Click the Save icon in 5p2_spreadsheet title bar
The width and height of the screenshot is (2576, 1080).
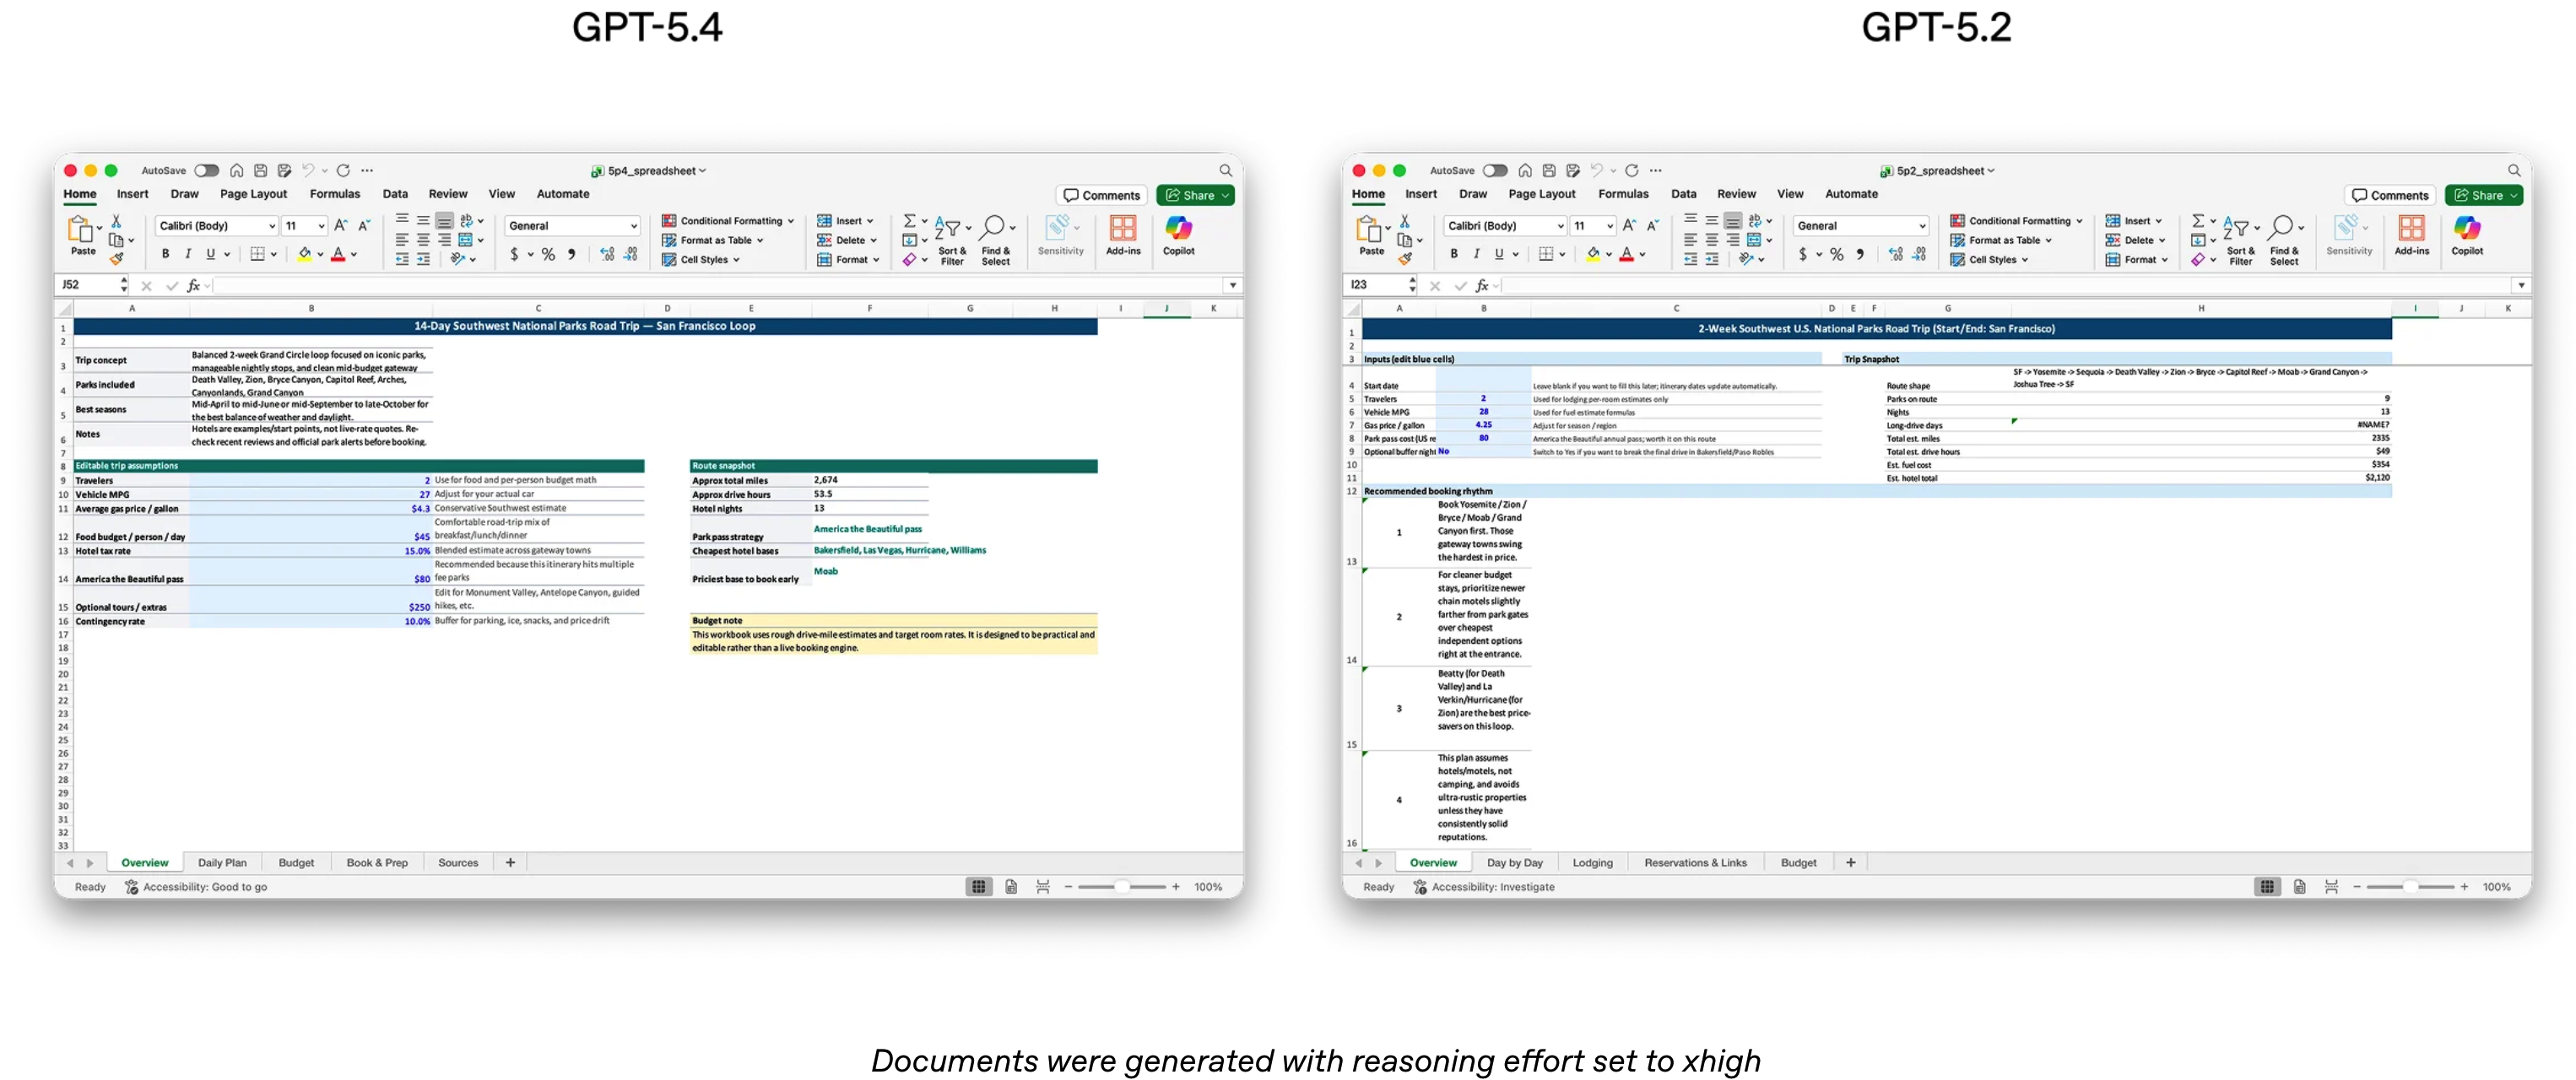(1549, 171)
